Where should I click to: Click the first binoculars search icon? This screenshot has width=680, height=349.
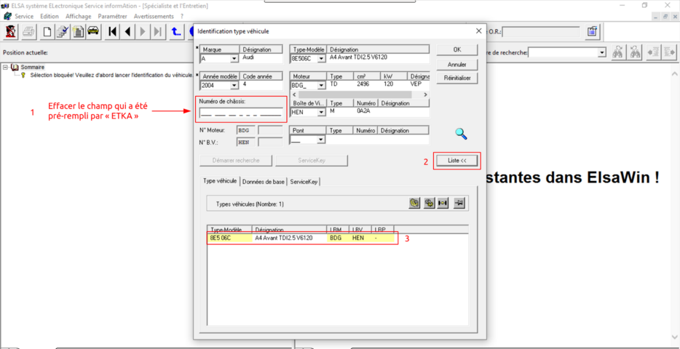point(619,52)
